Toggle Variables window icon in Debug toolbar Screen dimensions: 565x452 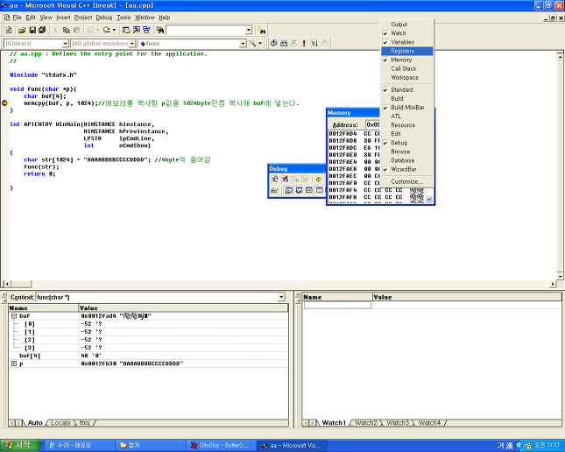(299, 190)
